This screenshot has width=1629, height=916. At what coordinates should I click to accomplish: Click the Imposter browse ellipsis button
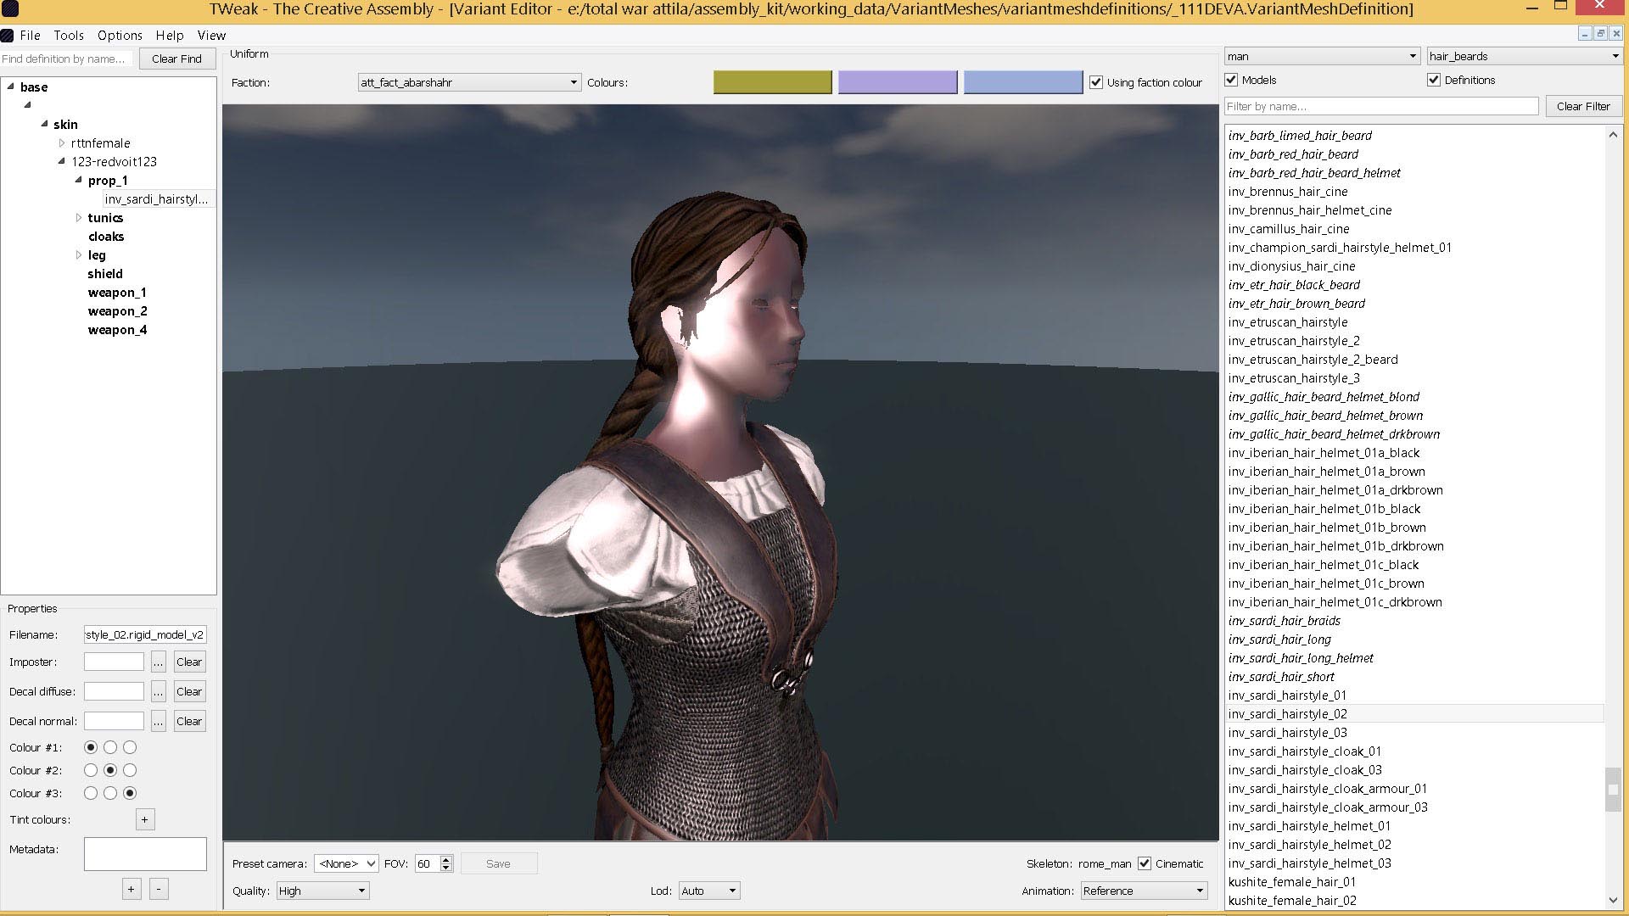click(x=158, y=662)
